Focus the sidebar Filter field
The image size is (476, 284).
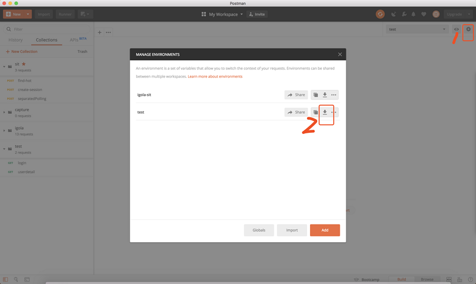[x=47, y=29]
